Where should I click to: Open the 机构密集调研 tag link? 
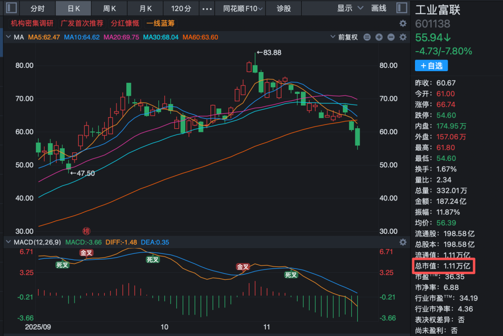[x=32, y=24]
